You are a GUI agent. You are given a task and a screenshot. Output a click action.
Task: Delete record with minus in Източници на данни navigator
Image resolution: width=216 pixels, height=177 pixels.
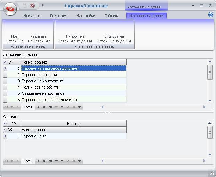coord(56,107)
